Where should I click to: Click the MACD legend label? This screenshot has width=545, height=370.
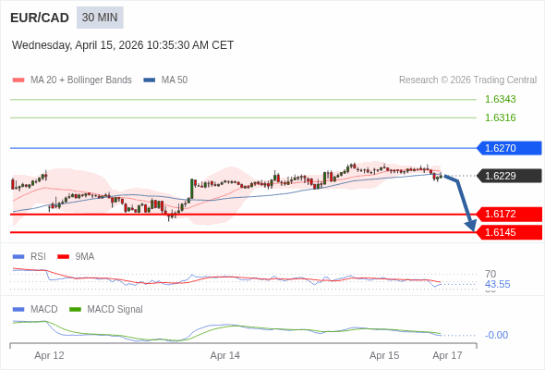tap(44, 310)
